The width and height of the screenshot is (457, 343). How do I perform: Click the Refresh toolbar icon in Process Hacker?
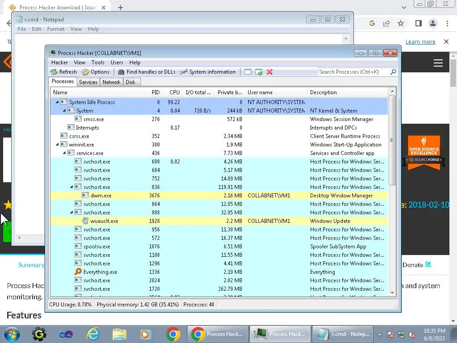coord(54,72)
